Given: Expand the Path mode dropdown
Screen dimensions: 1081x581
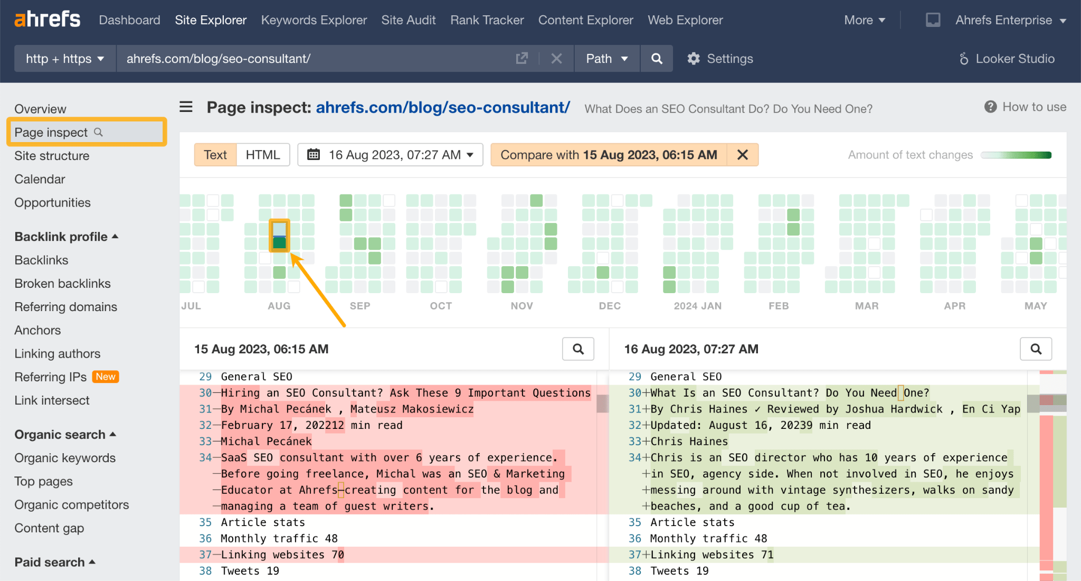Looking at the screenshot, I should click(606, 59).
